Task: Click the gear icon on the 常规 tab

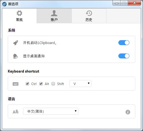Action: coord(19,13)
